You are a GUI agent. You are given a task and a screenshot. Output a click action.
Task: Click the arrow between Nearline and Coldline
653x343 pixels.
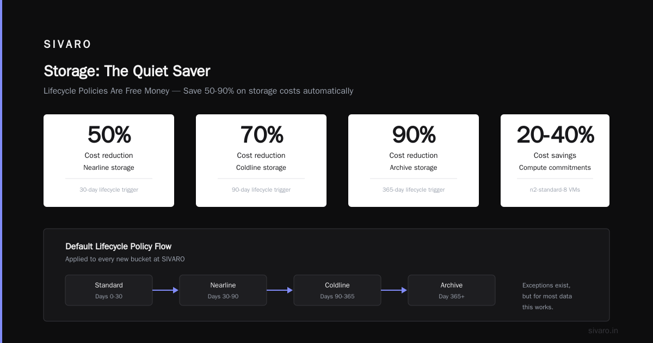click(280, 290)
